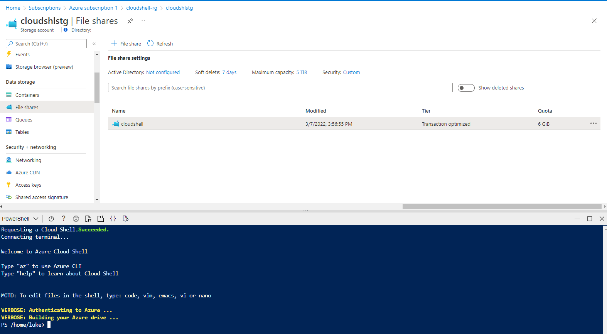Open Networking settings
The width and height of the screenshot is (607, 334).
[x=28, y=160]
